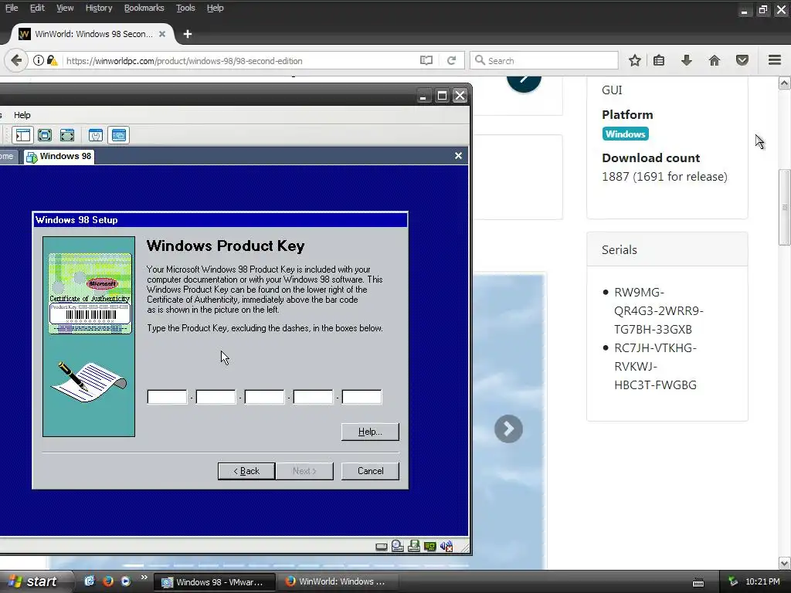791x593 pixels.
Task: Click the taskbar clock showing 10:21 PM
Action: [762, 581]
